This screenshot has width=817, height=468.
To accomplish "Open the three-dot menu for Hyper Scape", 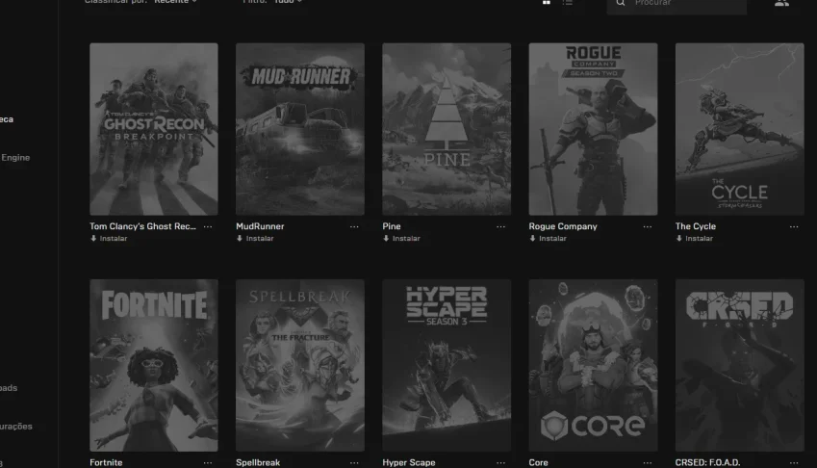I will (x=500, y=463).
